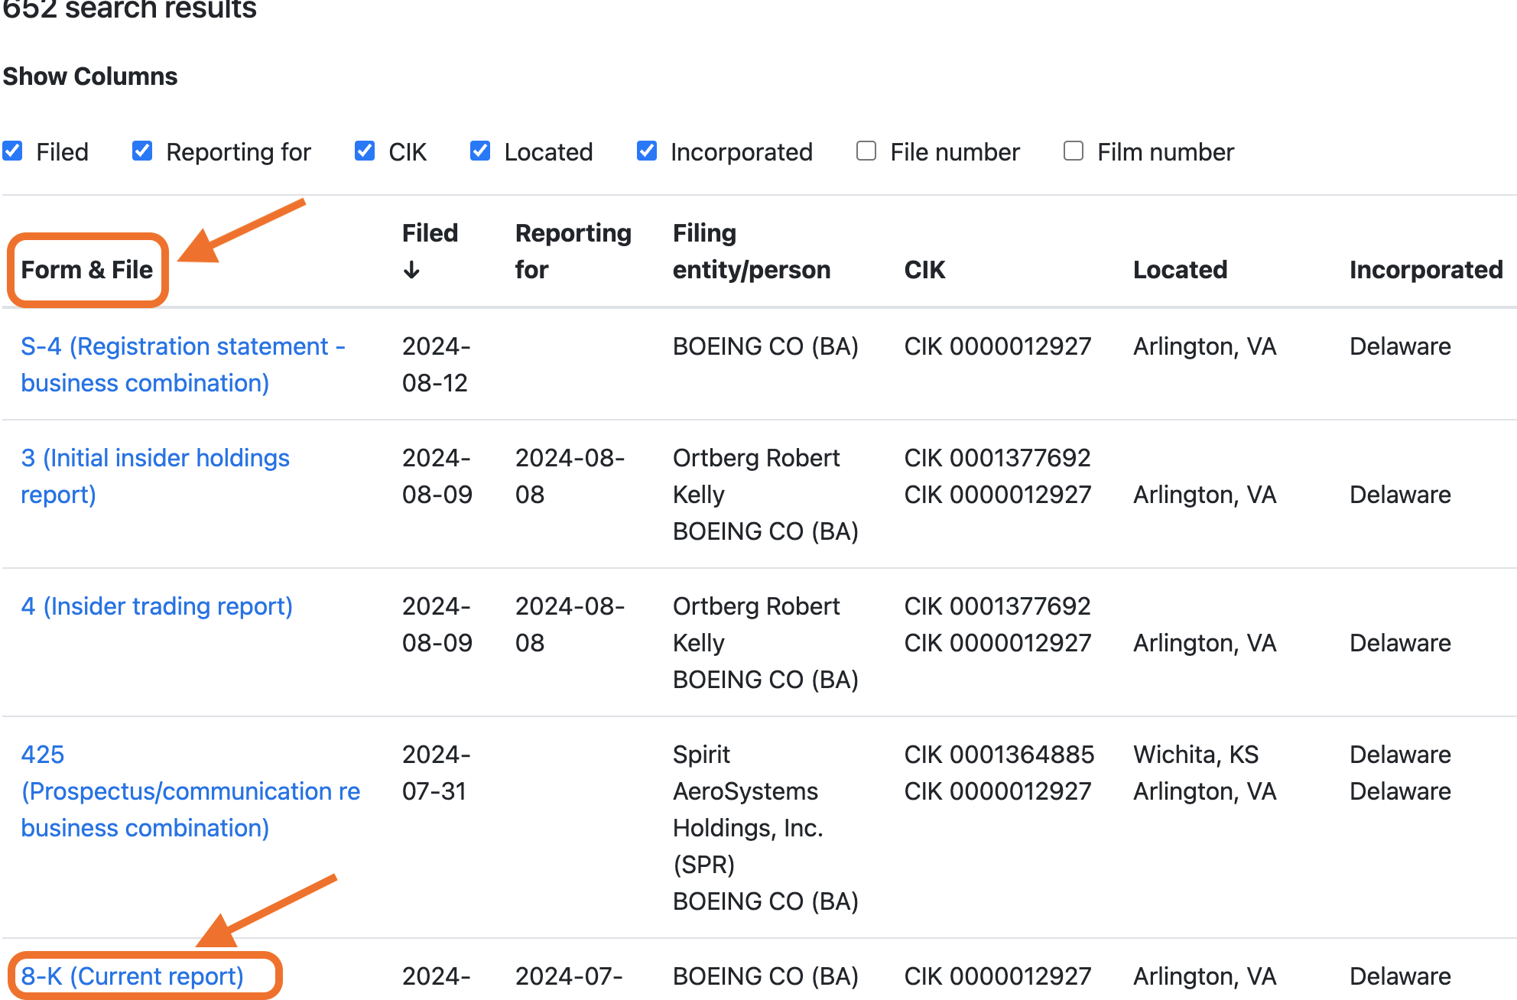Click CIK 0001377692 in Form 4 row
Screen dimensions: 1517x1000
997,606
